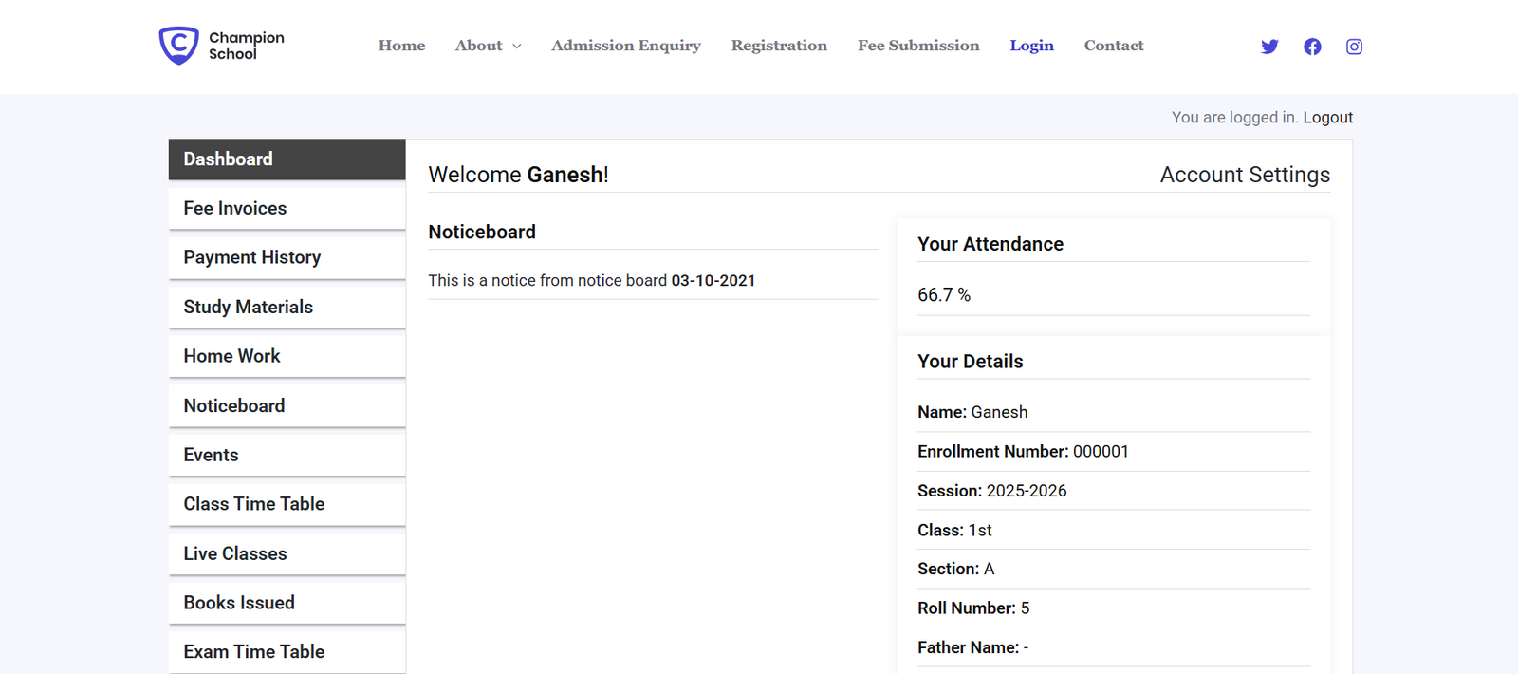Screen dimensions: 1518x674
Task: Open the Admission Enquiry page
Action: click(626, 46)
